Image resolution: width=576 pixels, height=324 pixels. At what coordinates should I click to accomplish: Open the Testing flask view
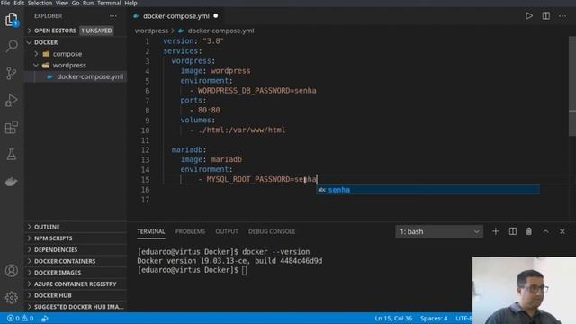pos(12,155)
